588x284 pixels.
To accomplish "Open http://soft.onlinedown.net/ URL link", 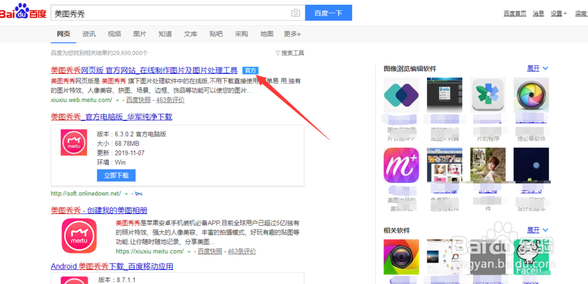I will tap(86, 194).
